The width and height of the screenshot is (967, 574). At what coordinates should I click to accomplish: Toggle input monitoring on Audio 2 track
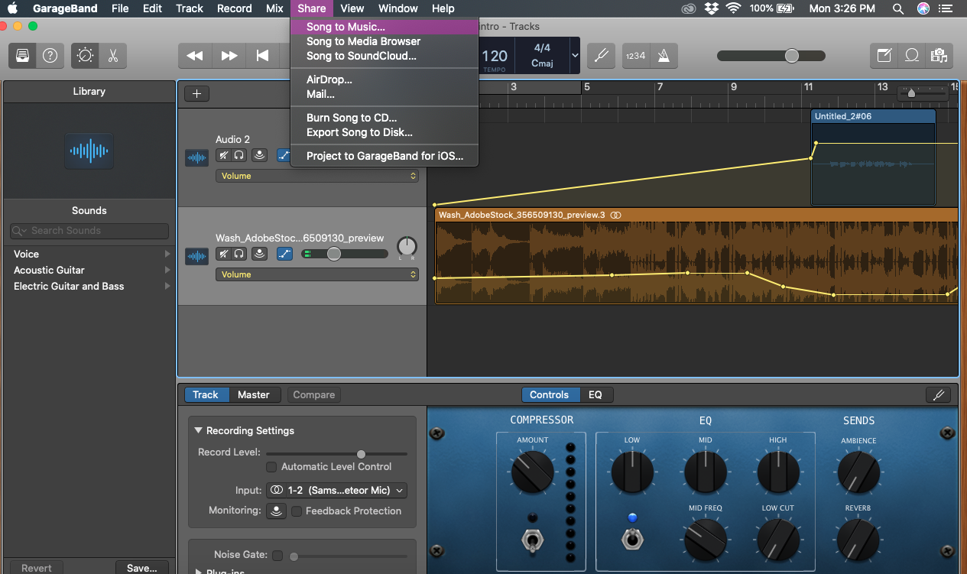(x=260, y=155)
